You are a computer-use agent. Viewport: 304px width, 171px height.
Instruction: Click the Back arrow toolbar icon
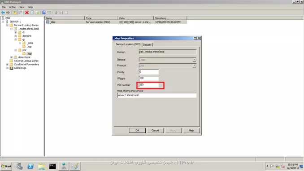(x=3, y=13)
